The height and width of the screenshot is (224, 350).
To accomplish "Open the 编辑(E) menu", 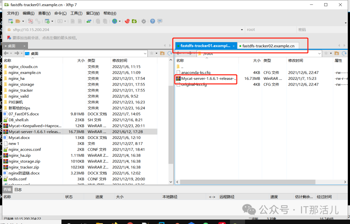I will 29,13.
